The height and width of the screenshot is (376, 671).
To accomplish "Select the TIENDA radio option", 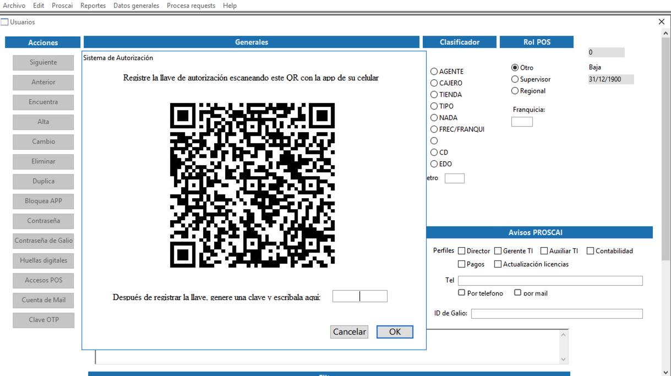I will [x=434, y=95].
